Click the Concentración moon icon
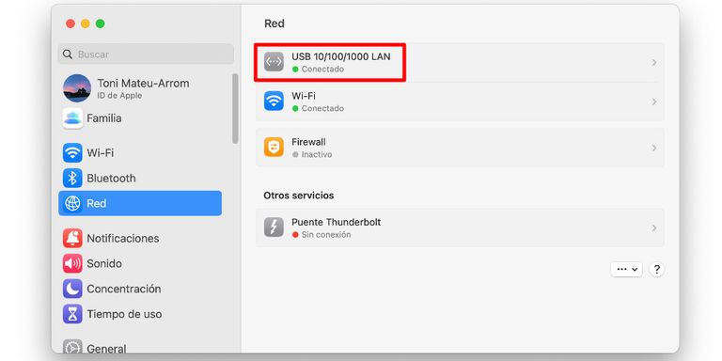The width and height of the screenshot is (722, 361). [x=72, y=289]
